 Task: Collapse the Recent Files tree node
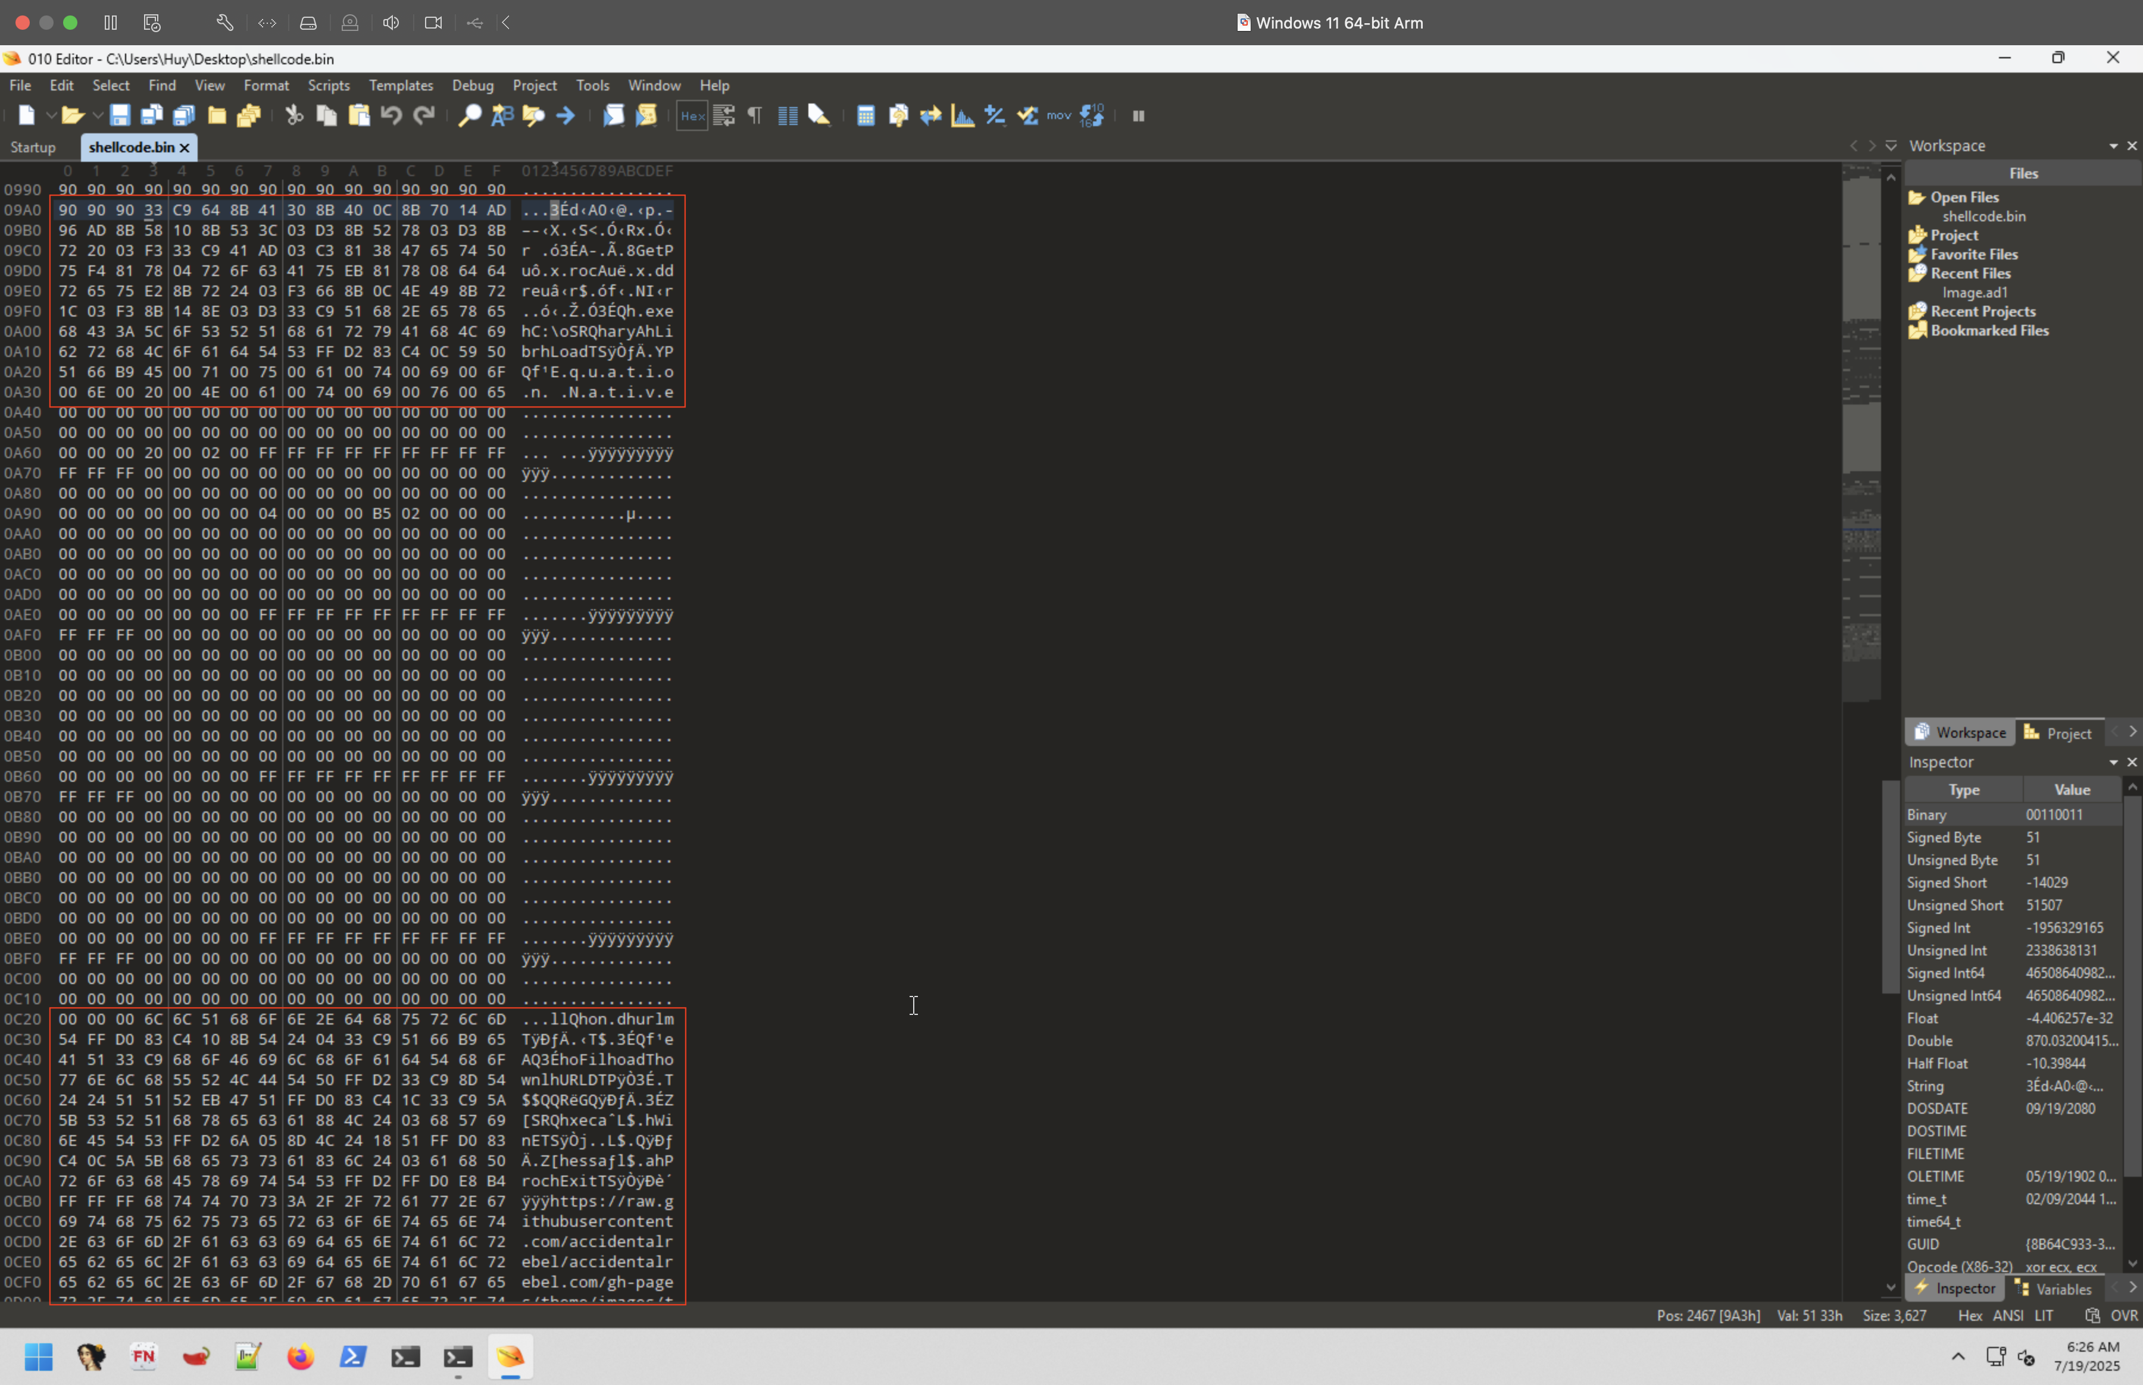click(1969, 274)
